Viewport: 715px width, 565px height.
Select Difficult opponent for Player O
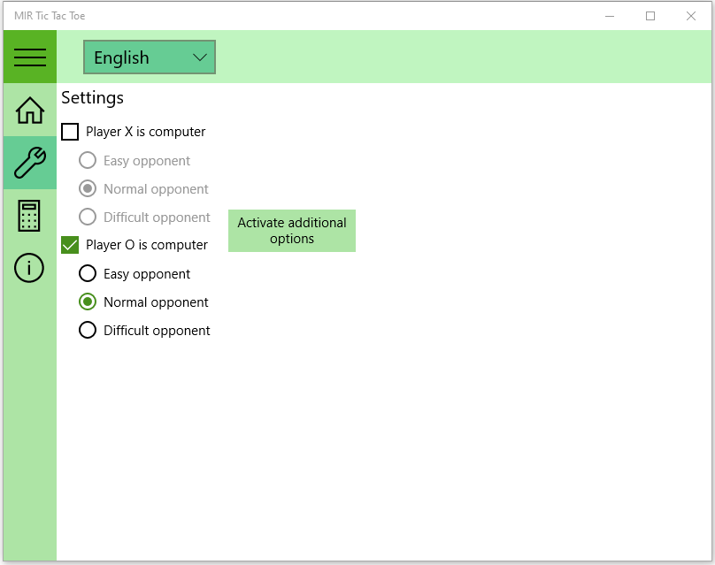87,330
